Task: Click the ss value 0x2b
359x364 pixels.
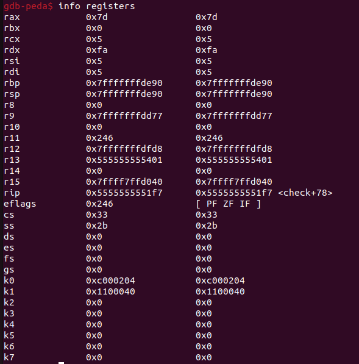Action: [97, 226]
